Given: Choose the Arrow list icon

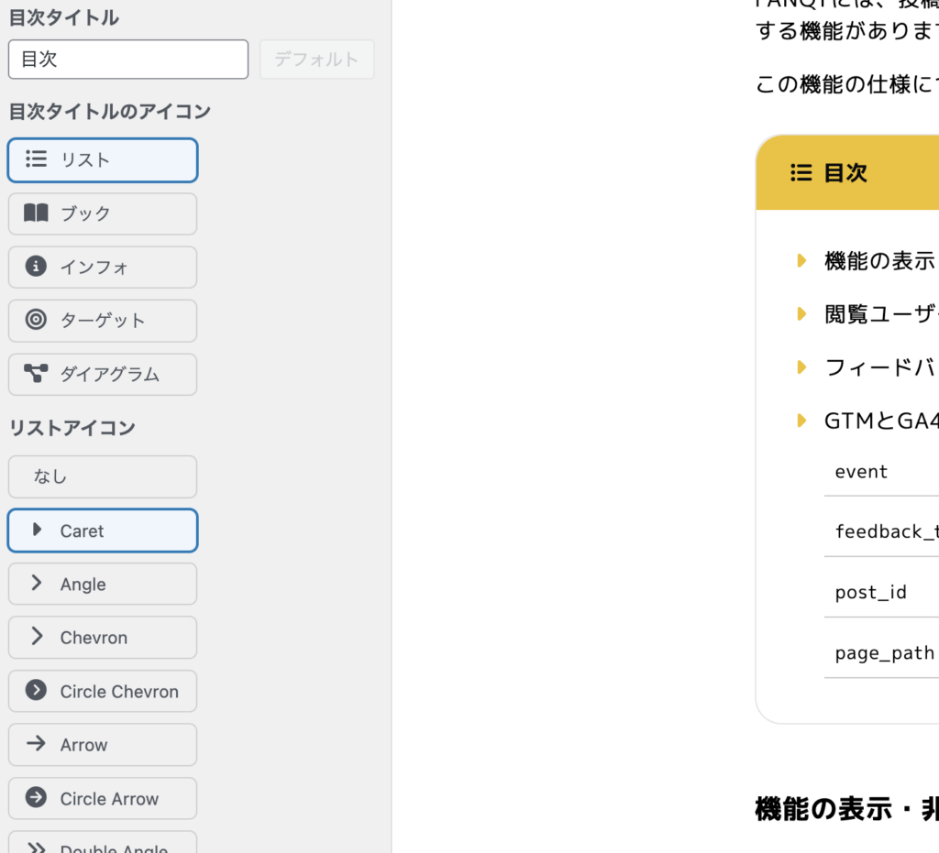Looking at the screenshot, I should [102, 745].
